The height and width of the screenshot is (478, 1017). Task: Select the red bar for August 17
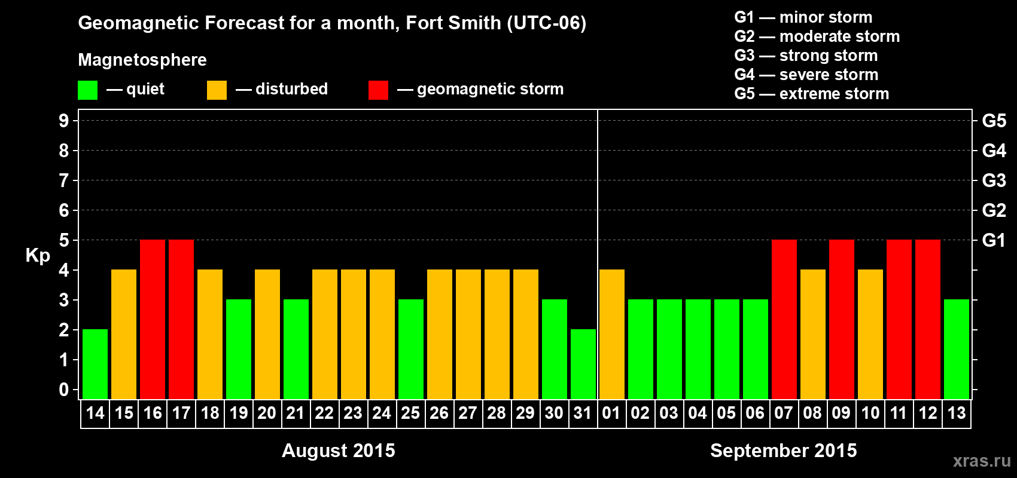pyautogui.click(x=181, y=319)
